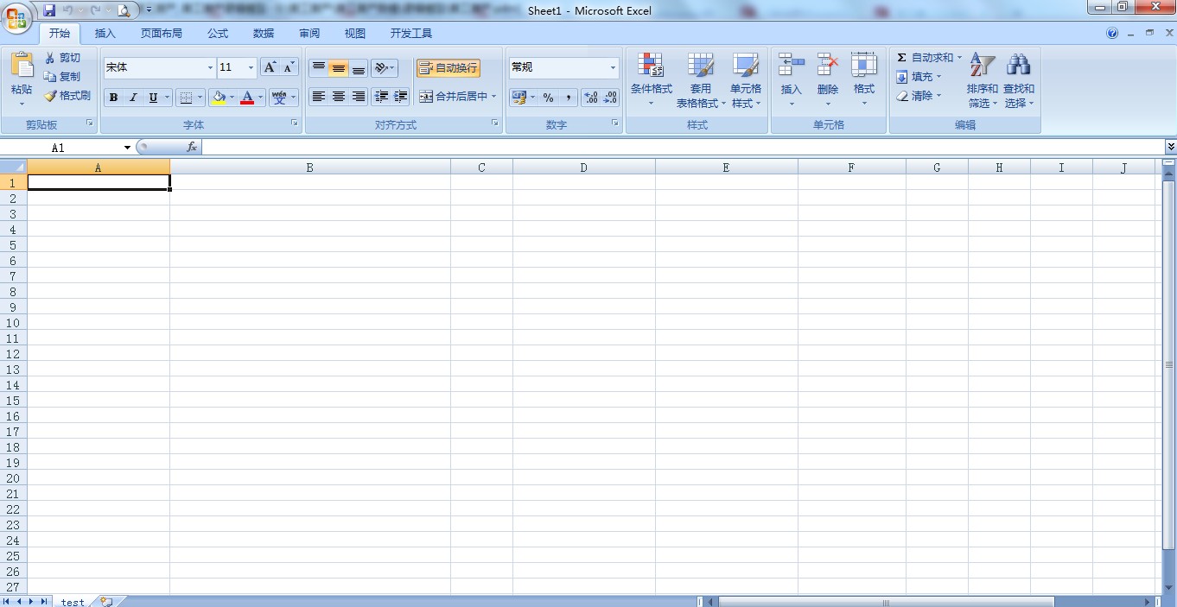Expand the font color dropdown arrow
Viewport: 1177px width, 607px height.
260,98
